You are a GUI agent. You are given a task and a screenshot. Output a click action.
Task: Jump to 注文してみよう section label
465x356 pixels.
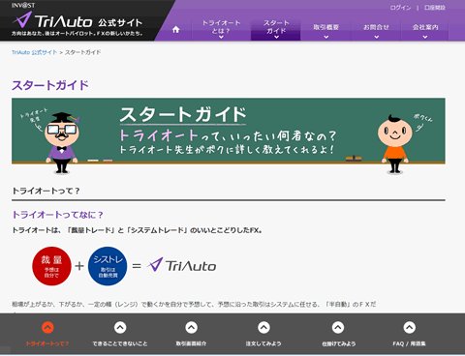tap(263, 343)
